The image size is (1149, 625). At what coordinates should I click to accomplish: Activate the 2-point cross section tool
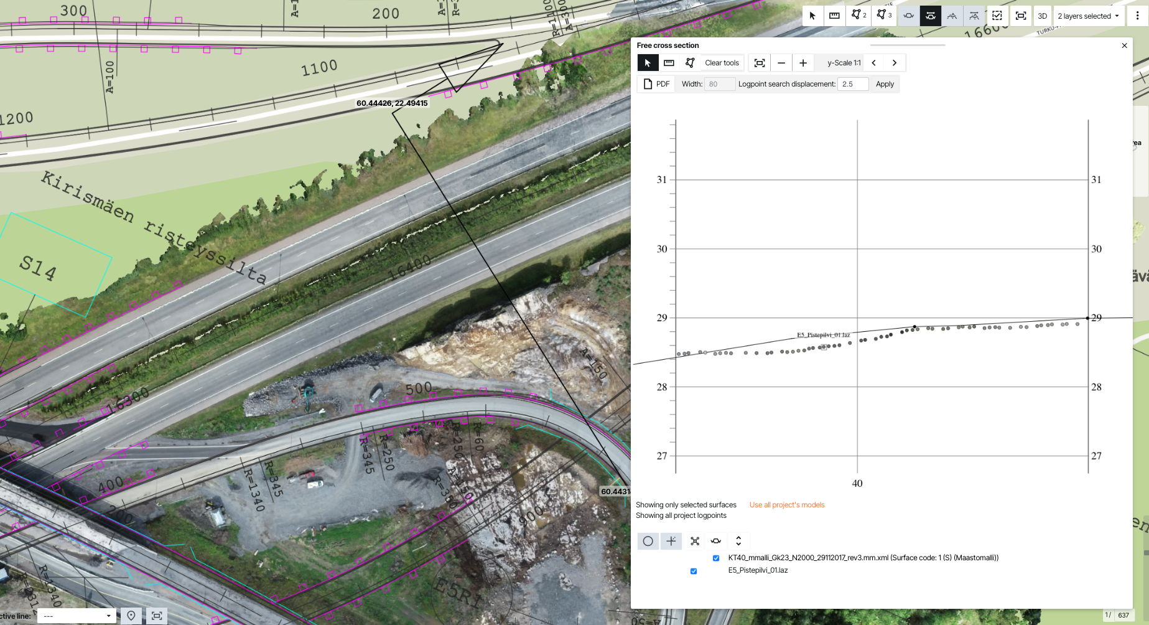858,16
